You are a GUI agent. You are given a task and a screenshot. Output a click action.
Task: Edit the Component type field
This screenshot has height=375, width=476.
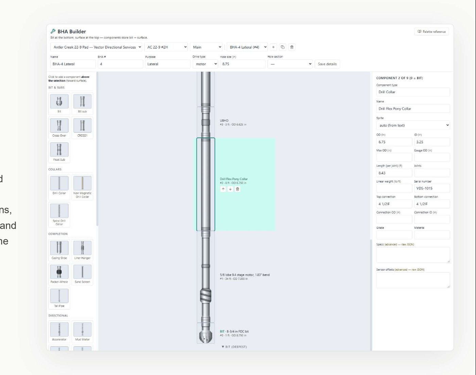click(x=413, y=92)
